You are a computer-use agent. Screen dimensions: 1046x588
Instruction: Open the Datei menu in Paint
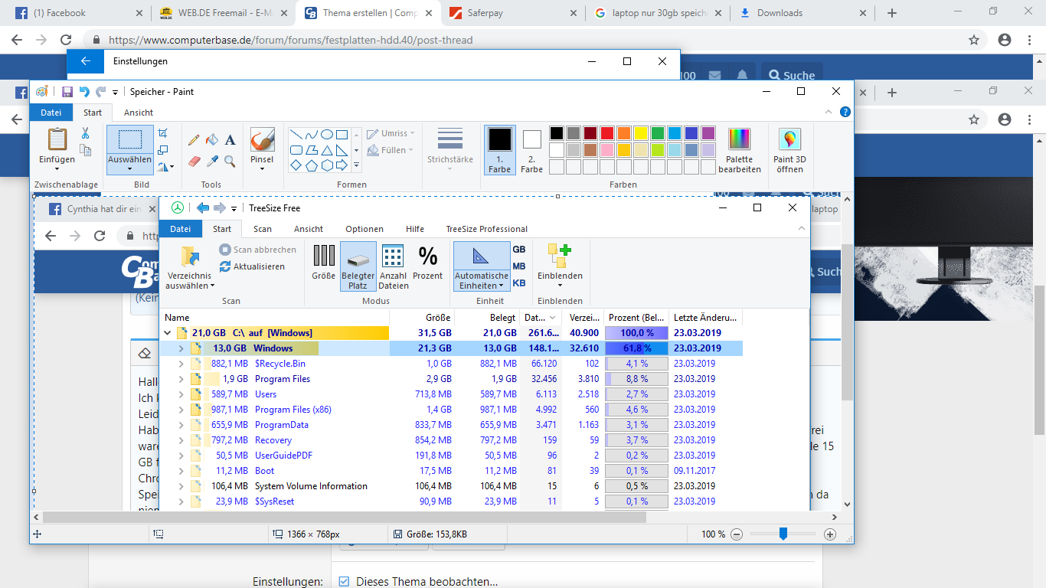click(x=51, y=113)
